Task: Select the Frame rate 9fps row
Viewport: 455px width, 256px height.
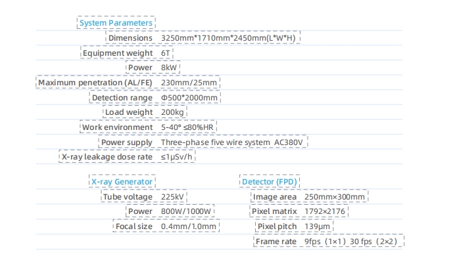Action: pyautogui.click(x=329, y=241)
